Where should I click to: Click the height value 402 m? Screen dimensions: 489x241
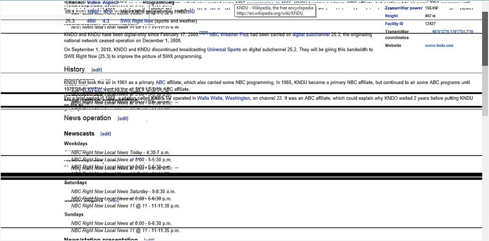[x=430, y=16]
